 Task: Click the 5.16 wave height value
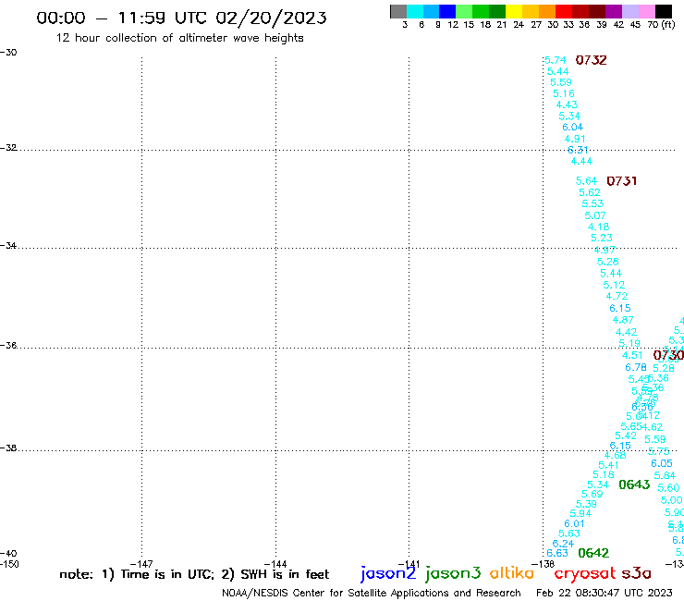click(564, 93)
